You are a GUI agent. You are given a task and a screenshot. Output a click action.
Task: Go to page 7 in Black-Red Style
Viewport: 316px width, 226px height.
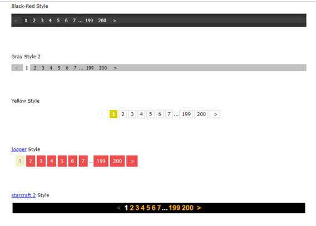(x=74, y=21)
